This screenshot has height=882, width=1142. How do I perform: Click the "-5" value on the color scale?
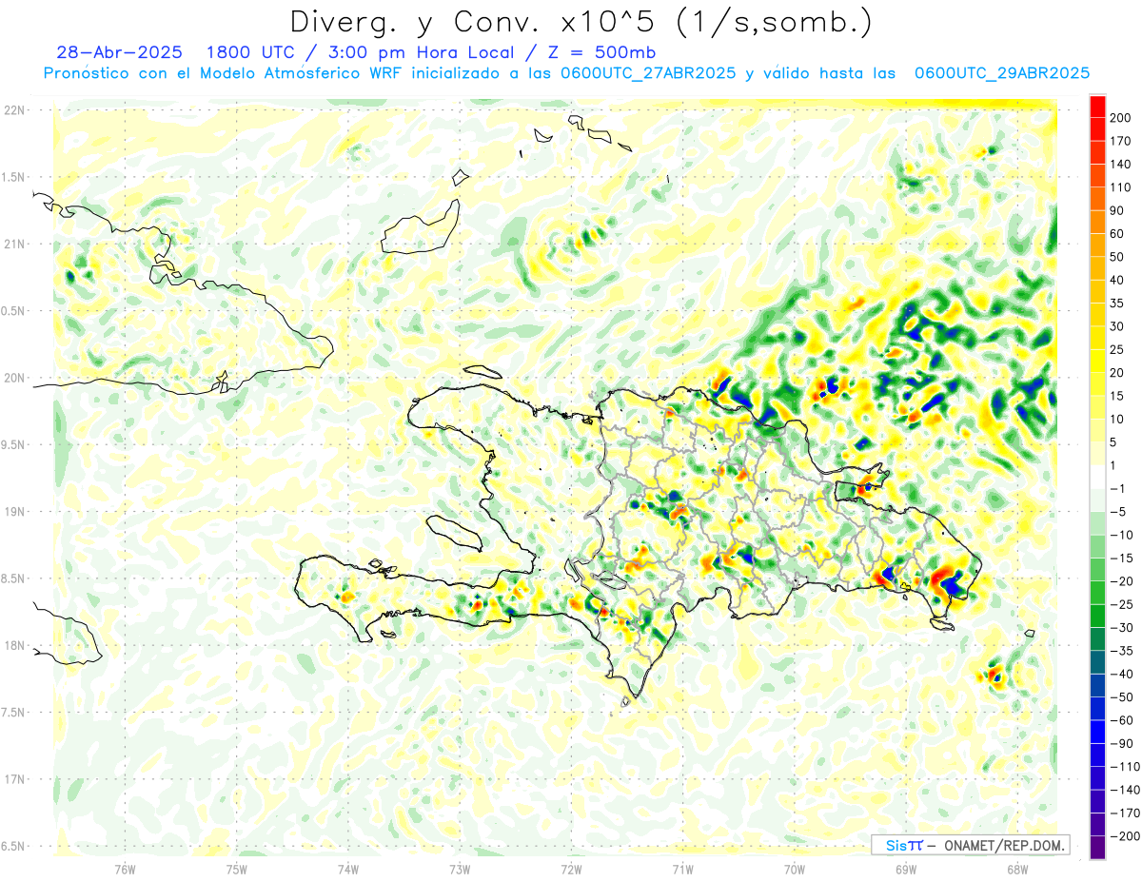[1117, 512]
